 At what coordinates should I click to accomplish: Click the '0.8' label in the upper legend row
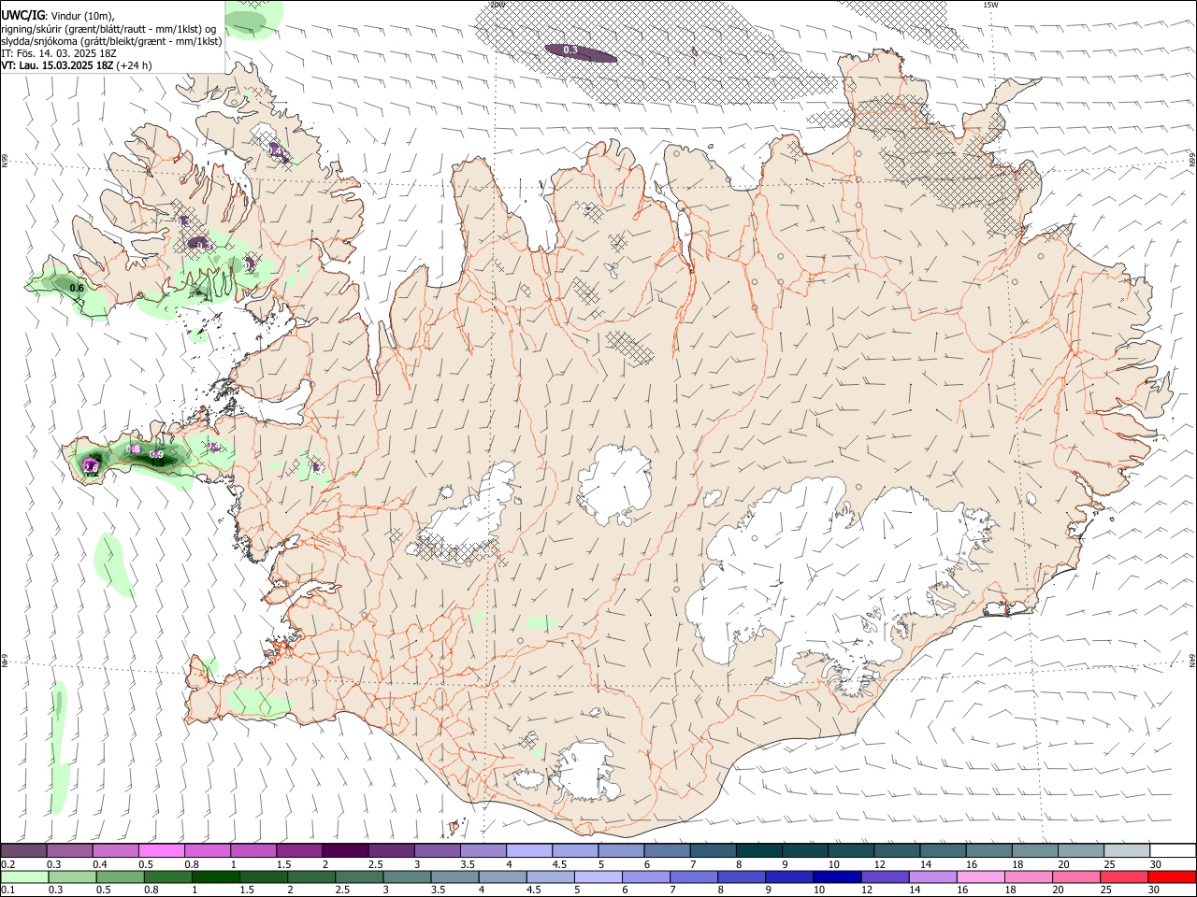[192, 864]
